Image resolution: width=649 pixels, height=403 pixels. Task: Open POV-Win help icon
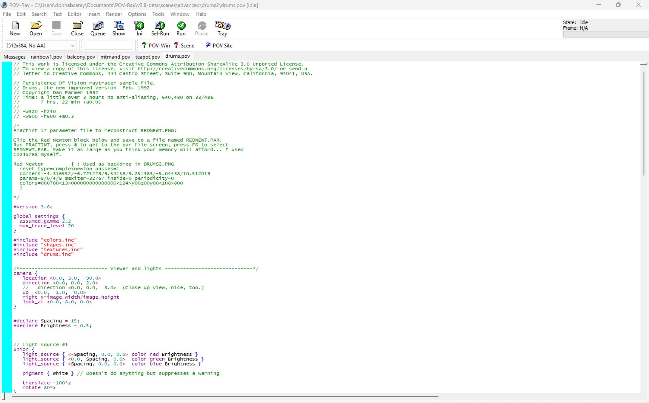click(x=156, y=46)
